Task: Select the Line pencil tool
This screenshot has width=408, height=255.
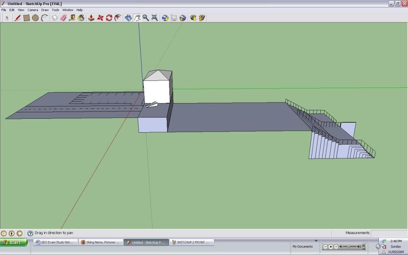Action: tap(17, 18)
